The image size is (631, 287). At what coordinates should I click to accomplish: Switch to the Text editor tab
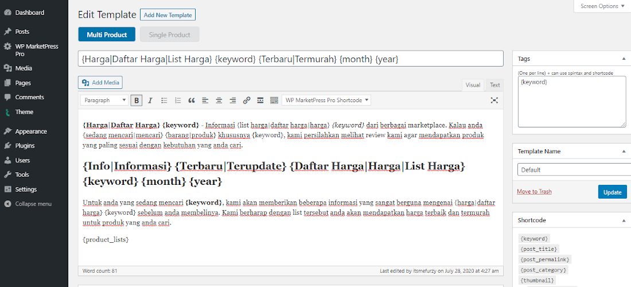tap(494, 85)
